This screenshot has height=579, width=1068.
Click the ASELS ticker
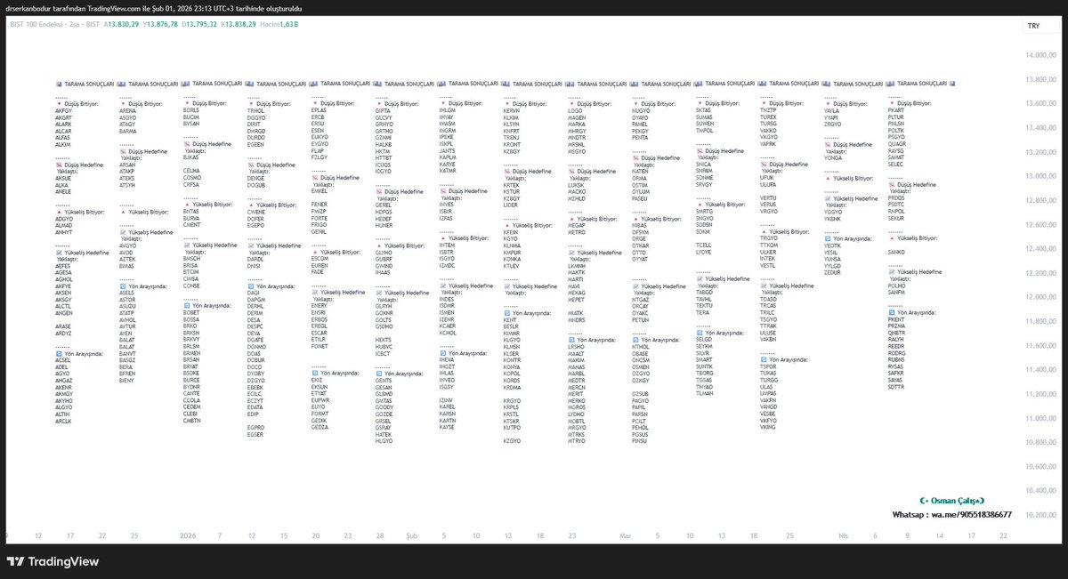[x=127, y=292]
